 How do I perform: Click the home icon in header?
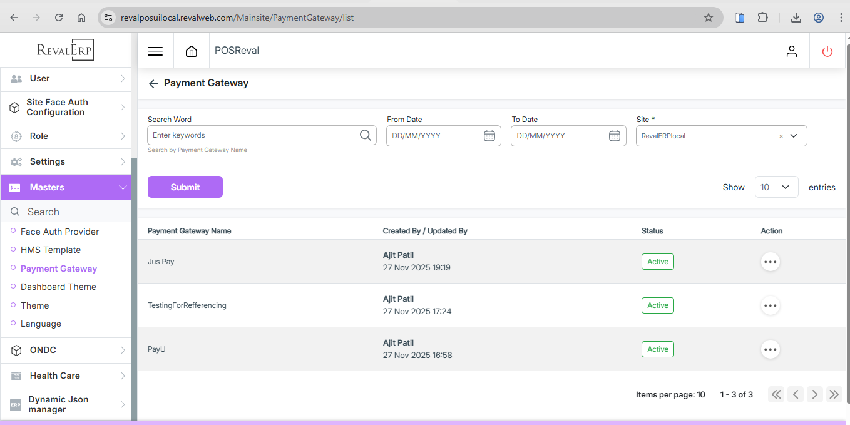pos(192,51)
